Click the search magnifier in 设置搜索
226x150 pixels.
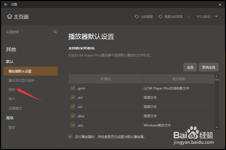55,32
